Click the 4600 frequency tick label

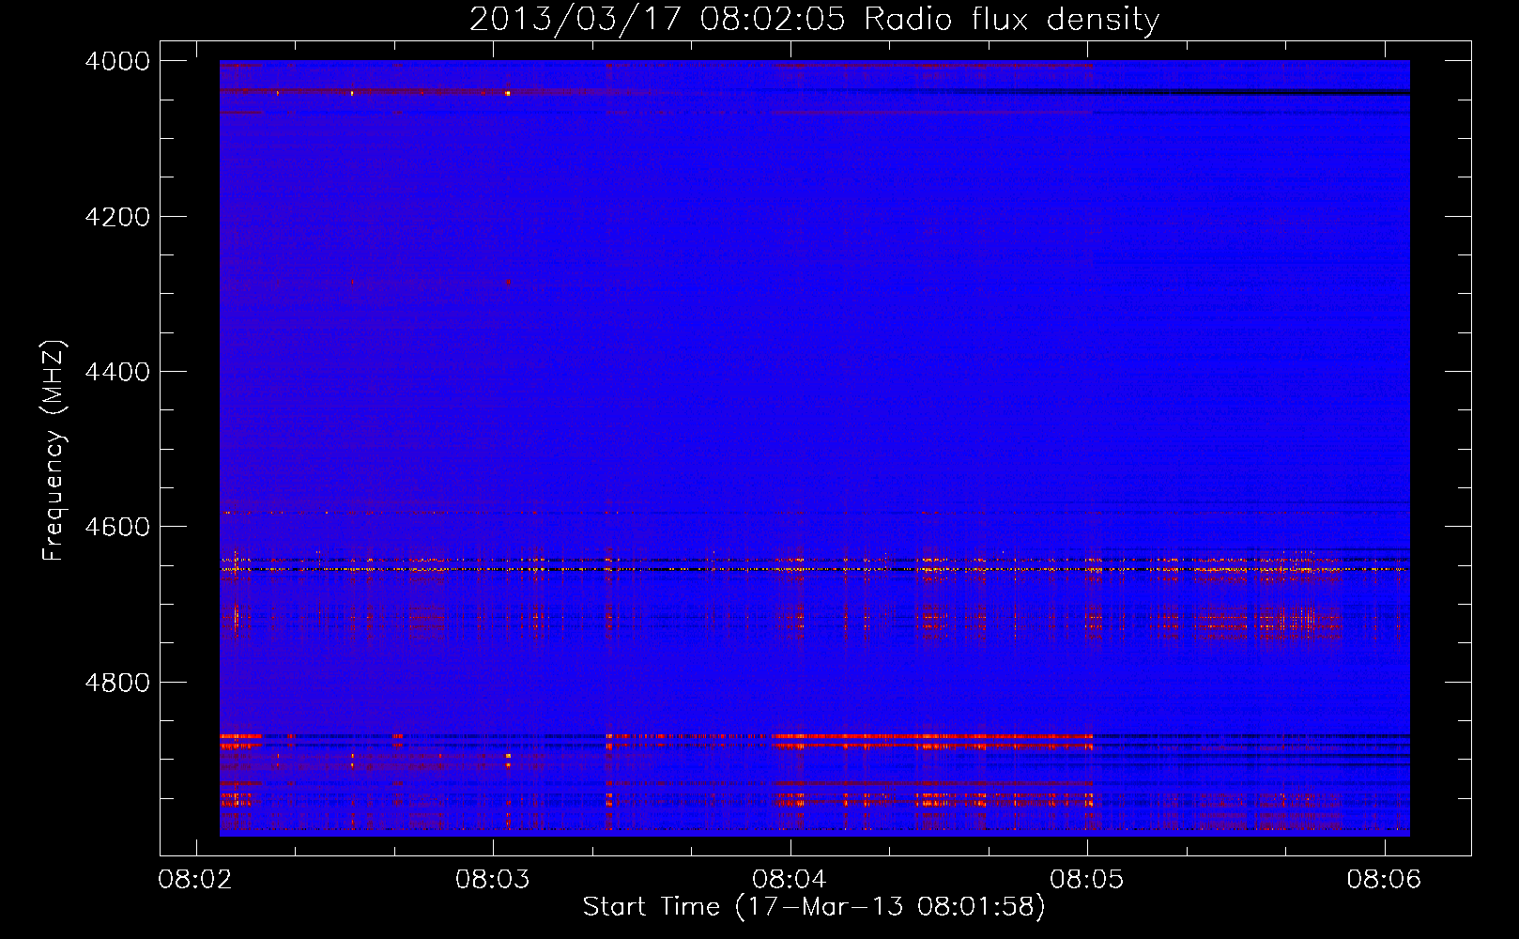[117, 527]
